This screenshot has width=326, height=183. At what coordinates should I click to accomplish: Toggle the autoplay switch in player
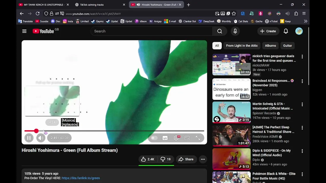click(x=154, y=138)
